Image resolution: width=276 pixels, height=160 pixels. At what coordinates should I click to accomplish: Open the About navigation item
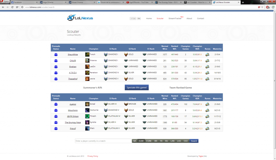(189, 19)
